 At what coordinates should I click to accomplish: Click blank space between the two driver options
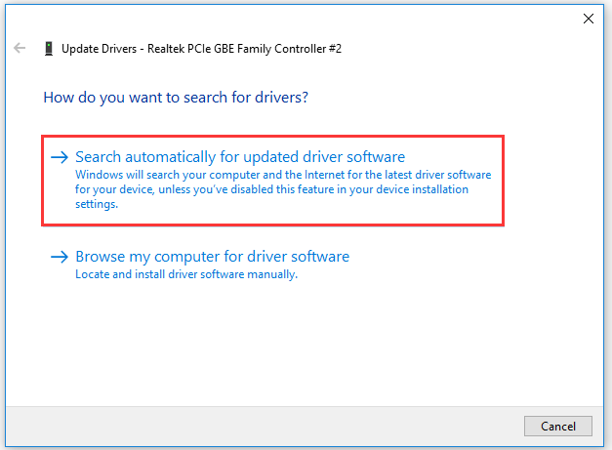click(293, 234)
